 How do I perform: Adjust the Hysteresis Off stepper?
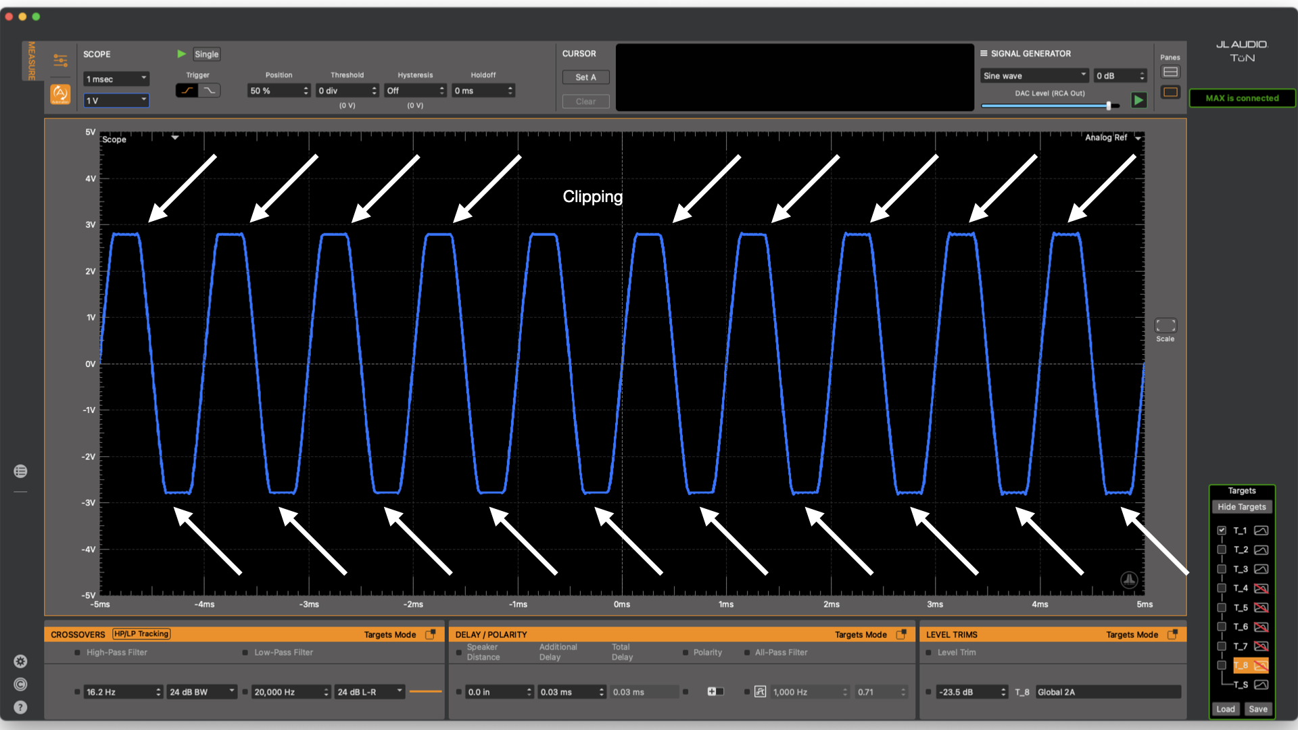tap(442, 91)
